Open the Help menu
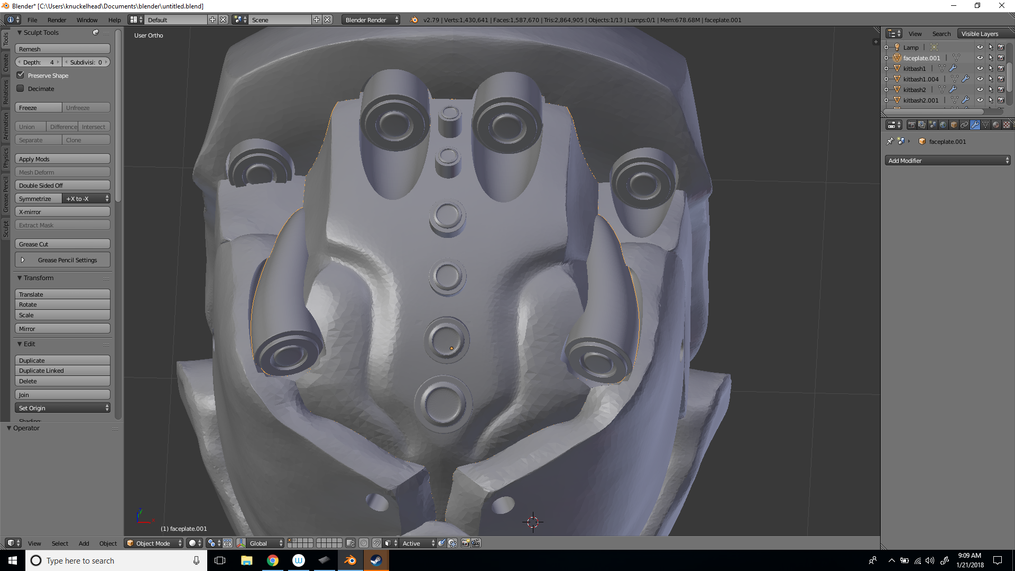This screenshot has width=1015, height=571. (x=114, y=20)
